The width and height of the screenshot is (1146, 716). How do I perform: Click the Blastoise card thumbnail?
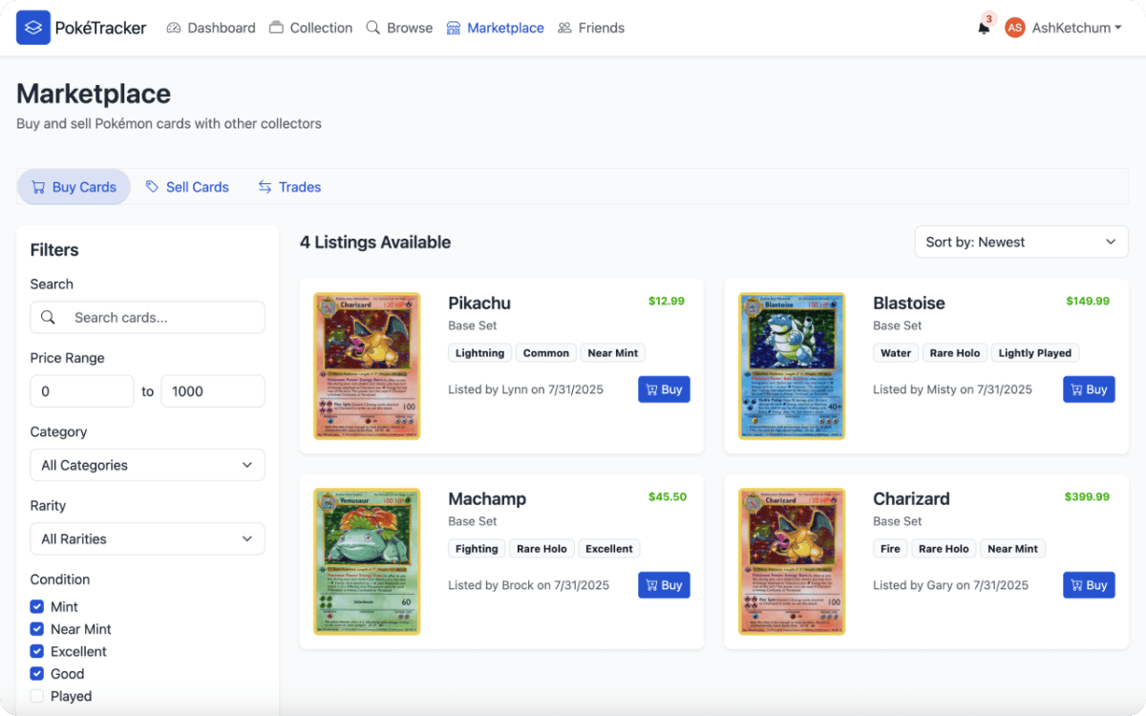click(791, 366)
